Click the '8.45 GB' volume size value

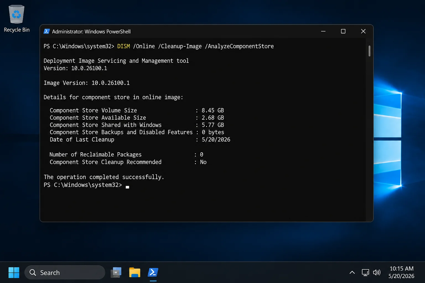212,110
